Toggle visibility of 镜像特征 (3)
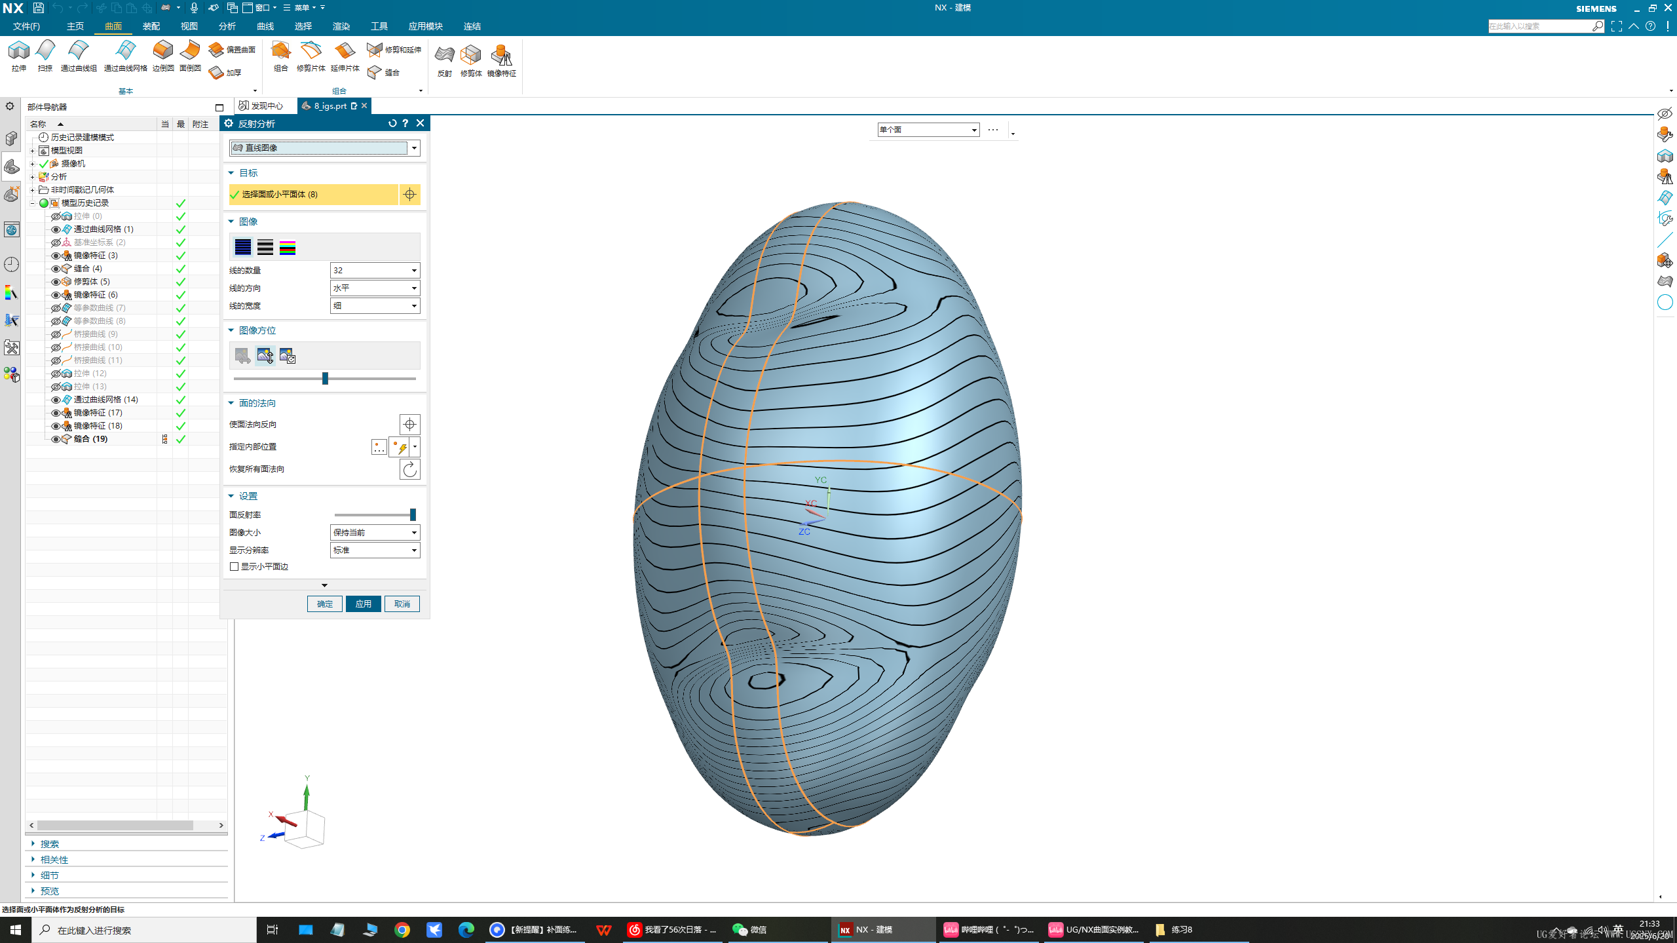 point(56,256)
